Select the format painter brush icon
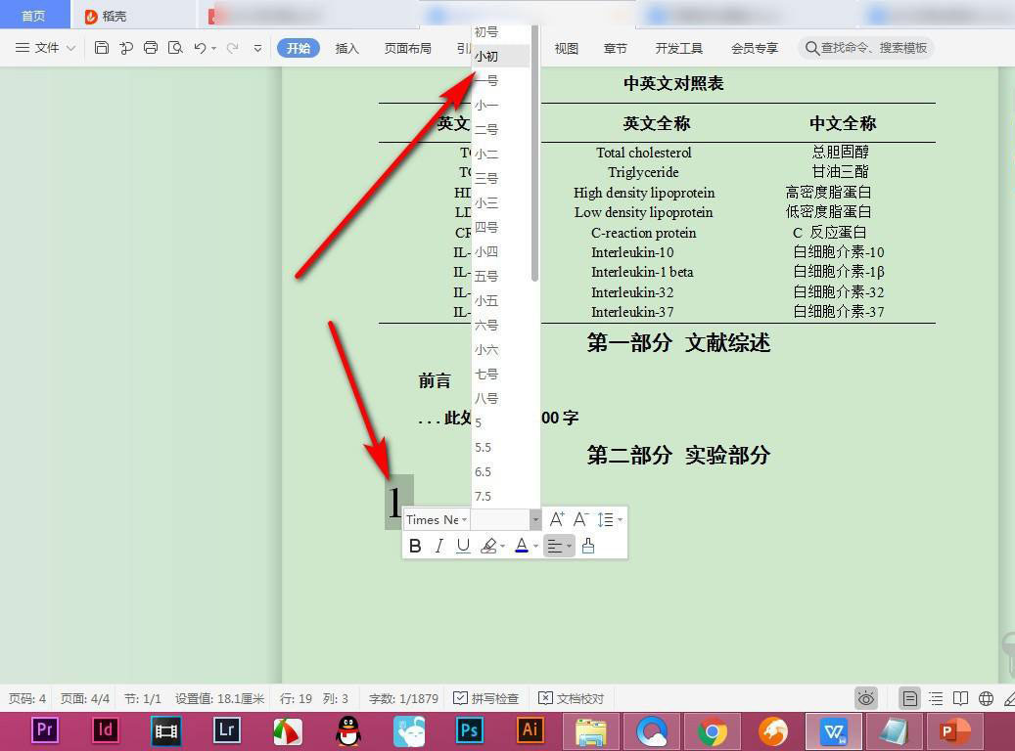The width and height of the screenshot is (1015, 751). [588, 546]
